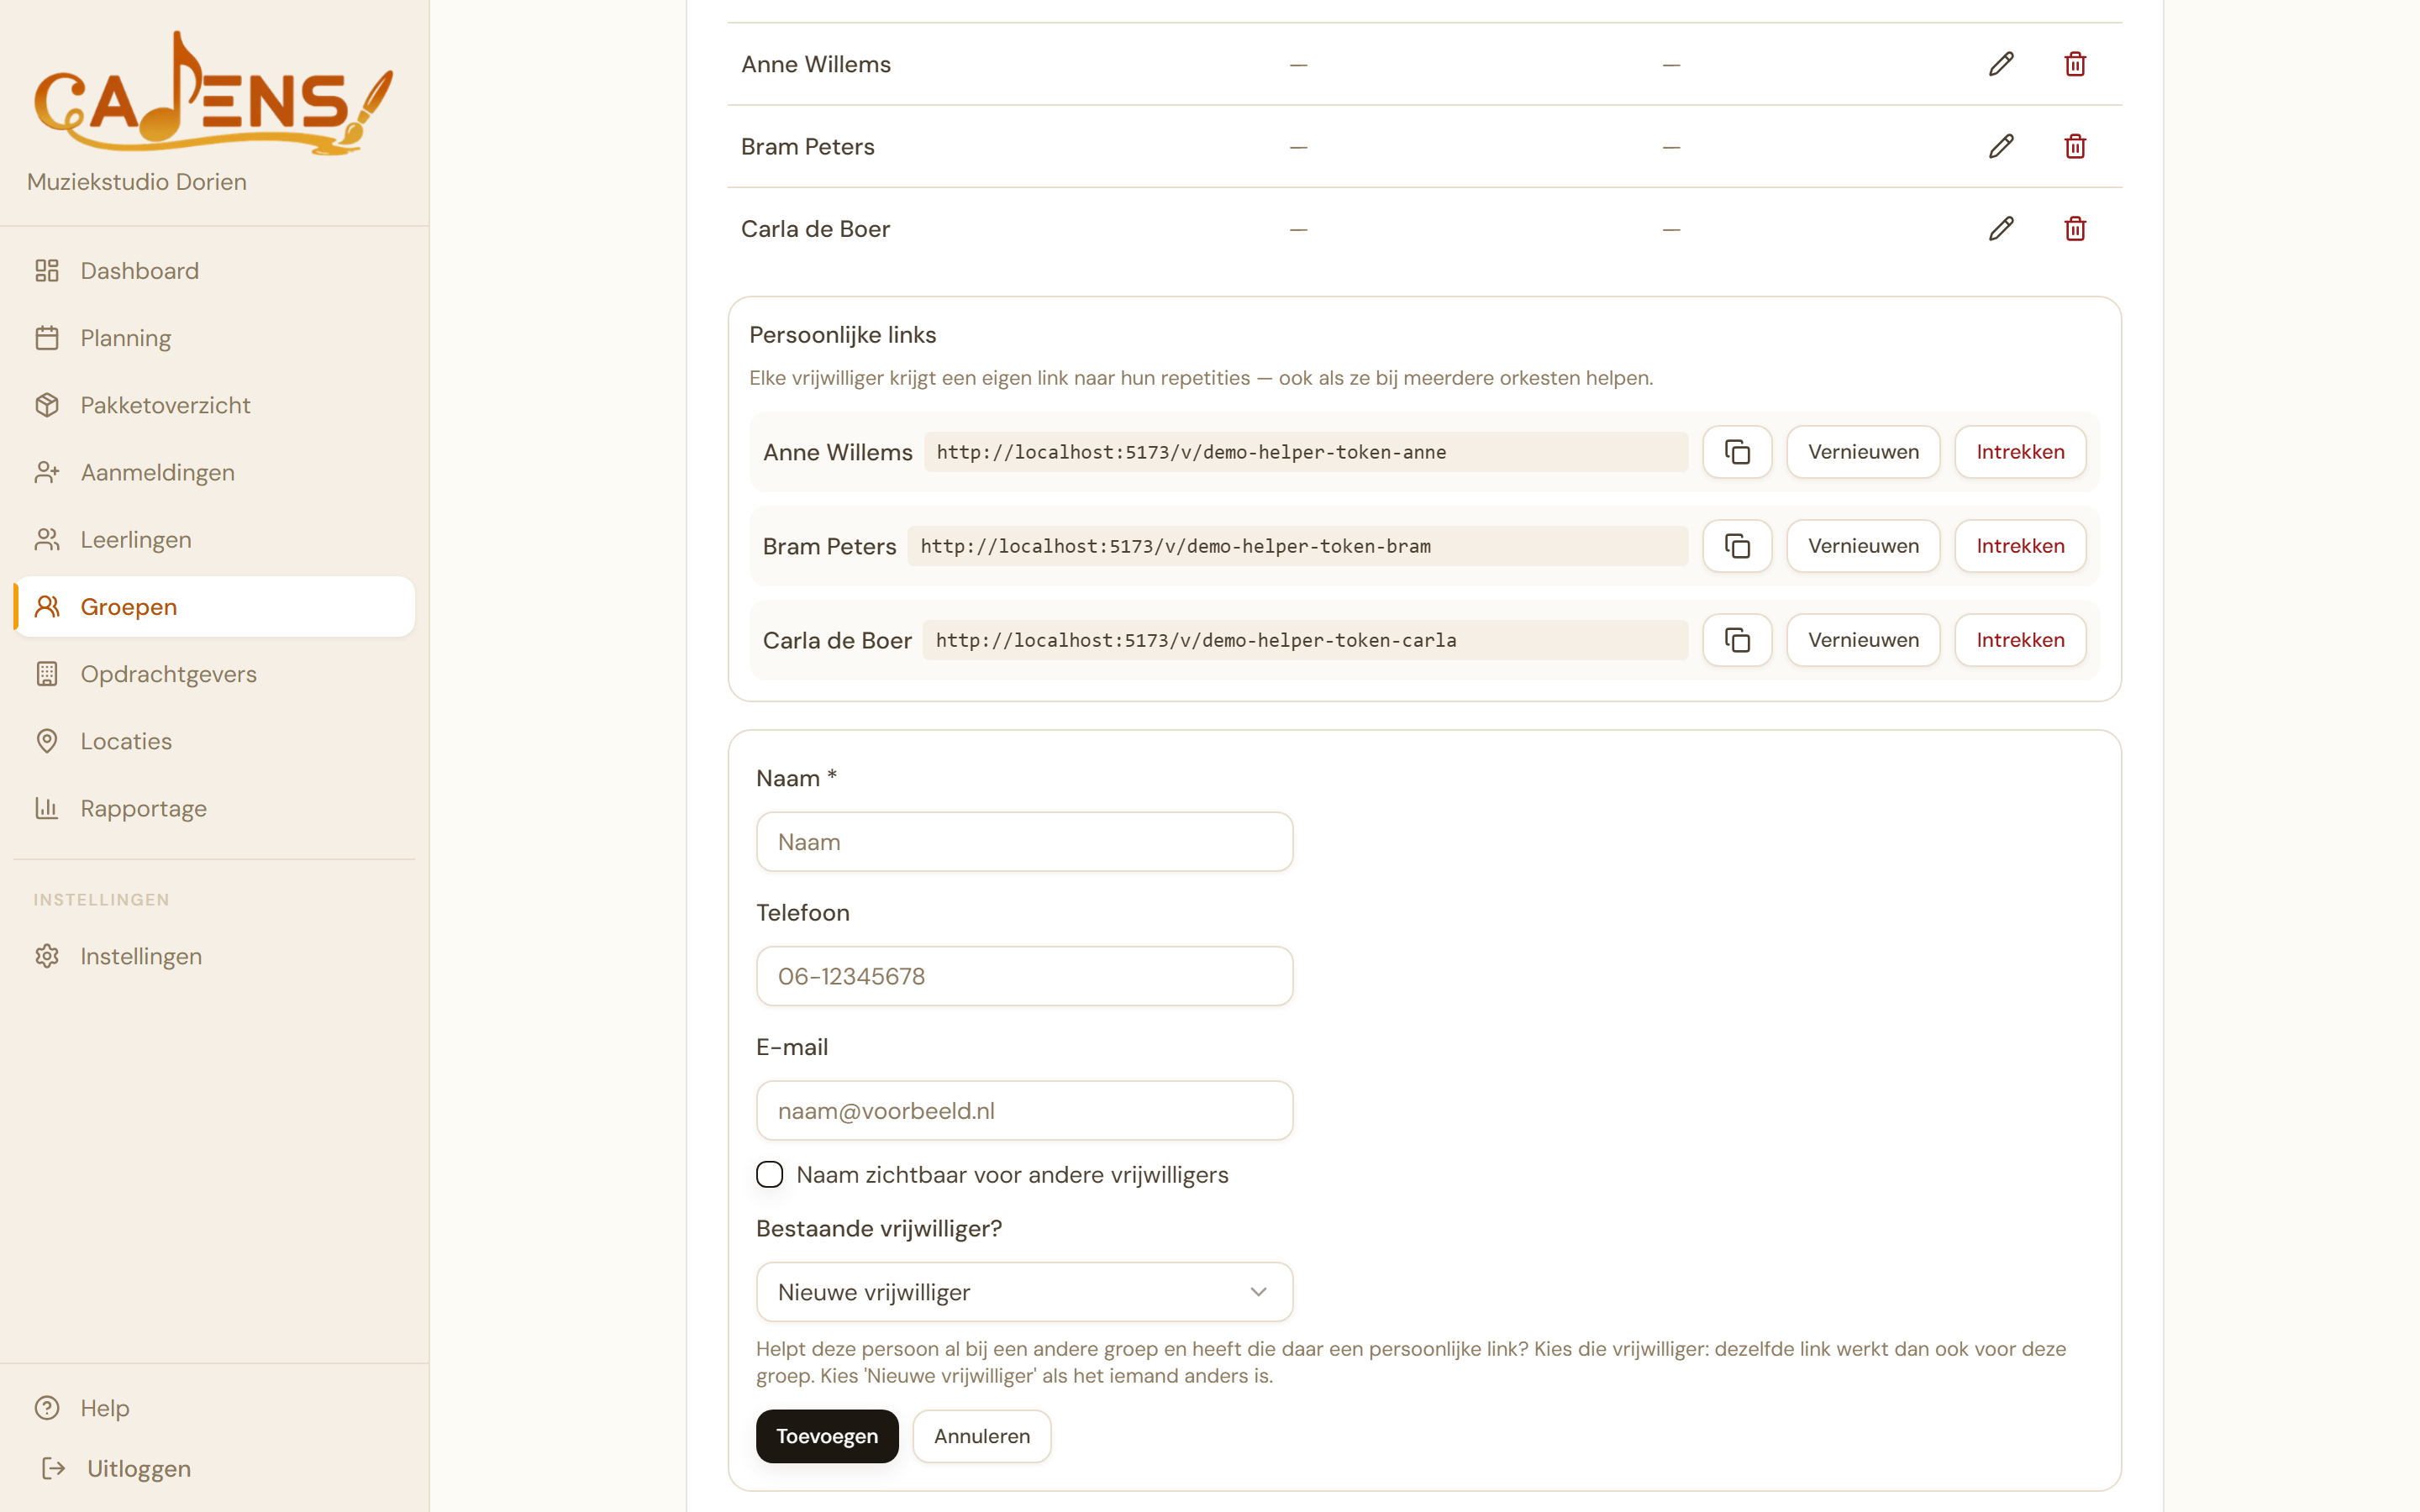Image resolution: width=2420 pixels, height=1512 pixels.
Task: Revoke Bram Peters link with Intrekken
Action: pos(2020,546)
